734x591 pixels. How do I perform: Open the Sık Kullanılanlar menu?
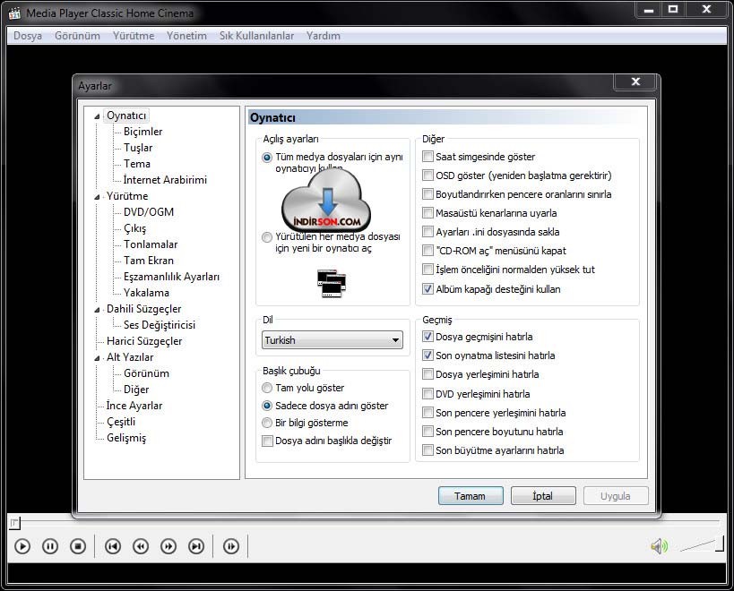256,36
